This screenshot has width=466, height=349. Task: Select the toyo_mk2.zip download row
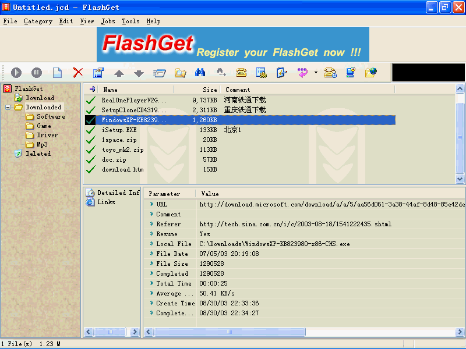(x=240, y=149)
